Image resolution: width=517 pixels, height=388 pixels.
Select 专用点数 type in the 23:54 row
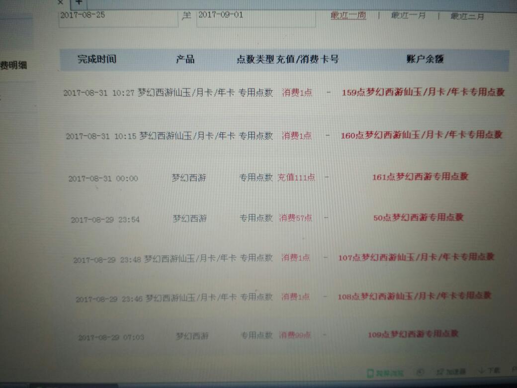point(256,218)
